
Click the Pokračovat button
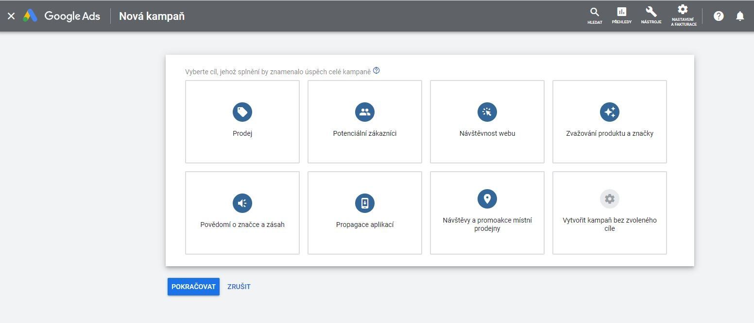pyautogui.click(x=193, y=287)
